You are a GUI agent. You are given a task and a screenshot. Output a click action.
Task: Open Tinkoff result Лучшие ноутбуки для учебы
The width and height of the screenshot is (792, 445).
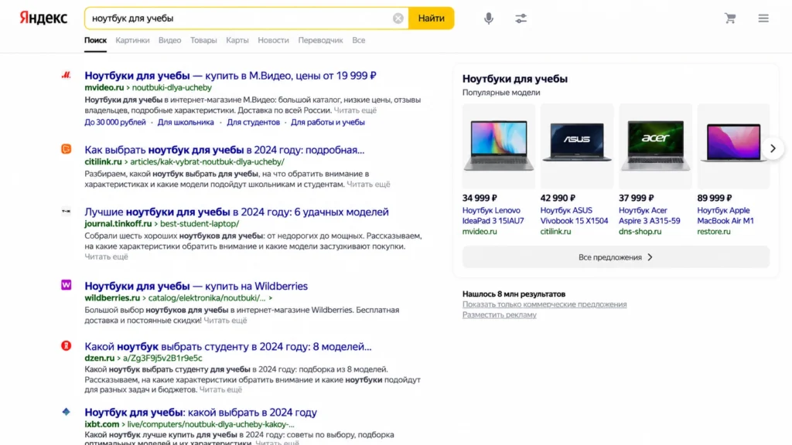[237, 212]
